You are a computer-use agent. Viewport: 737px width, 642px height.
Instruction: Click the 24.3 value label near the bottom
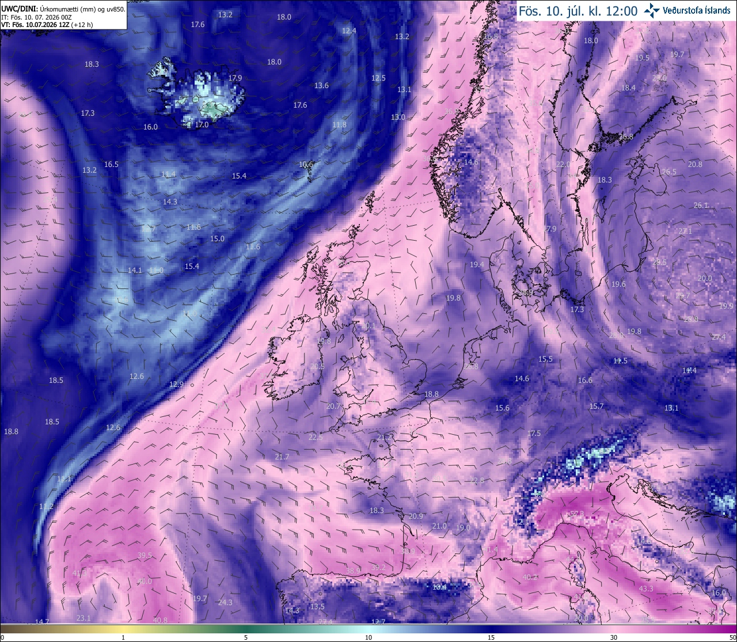pyautogui.click(x=225, y=603)
